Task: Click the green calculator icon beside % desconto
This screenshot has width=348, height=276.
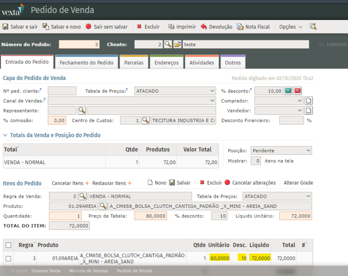Action: pos(288,91)
